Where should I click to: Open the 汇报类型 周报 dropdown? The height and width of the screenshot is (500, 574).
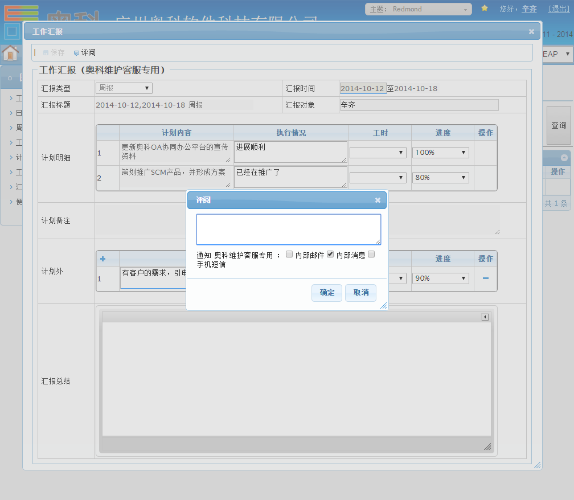pos(124,88)
